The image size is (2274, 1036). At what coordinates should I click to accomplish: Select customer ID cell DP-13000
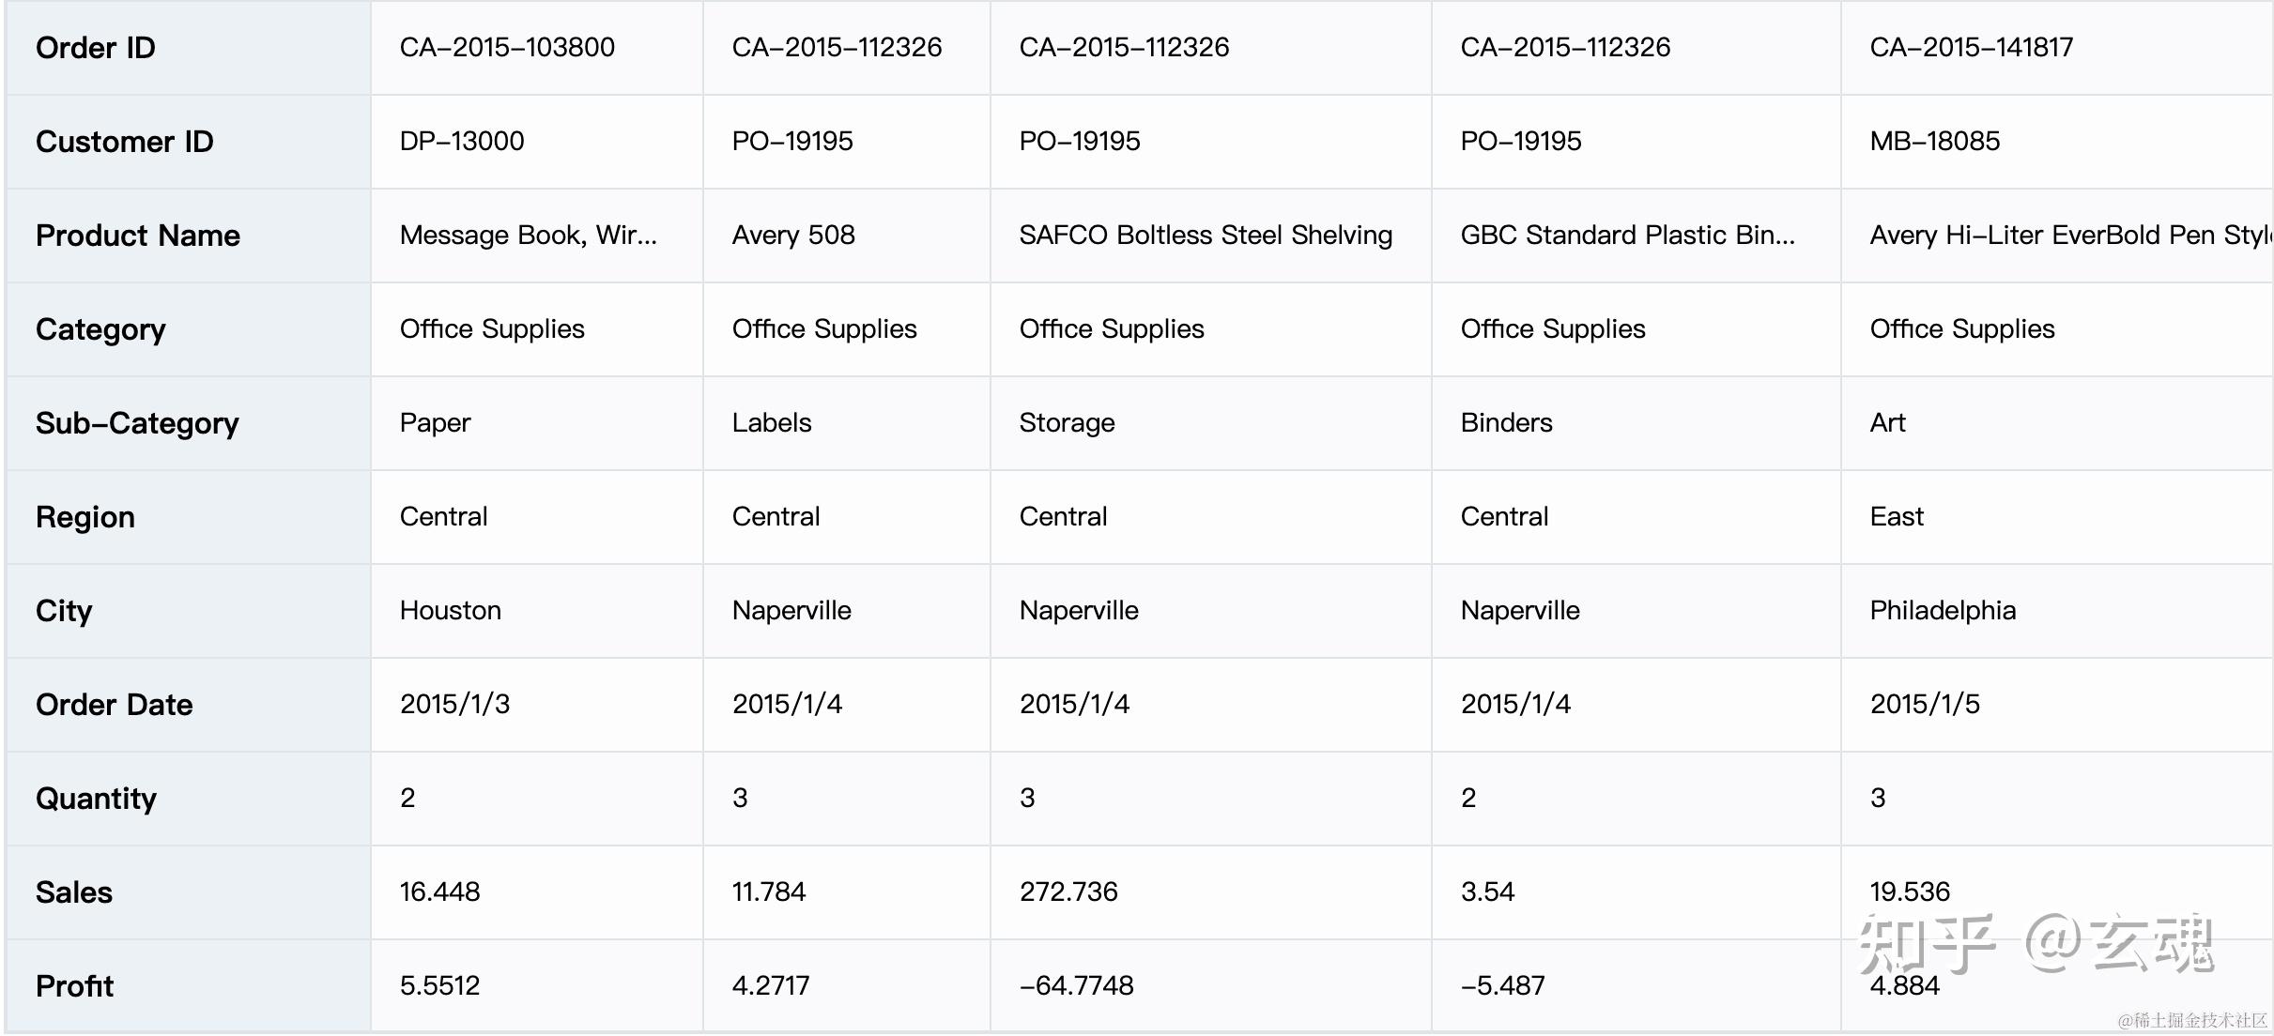[x=462, y=142]
